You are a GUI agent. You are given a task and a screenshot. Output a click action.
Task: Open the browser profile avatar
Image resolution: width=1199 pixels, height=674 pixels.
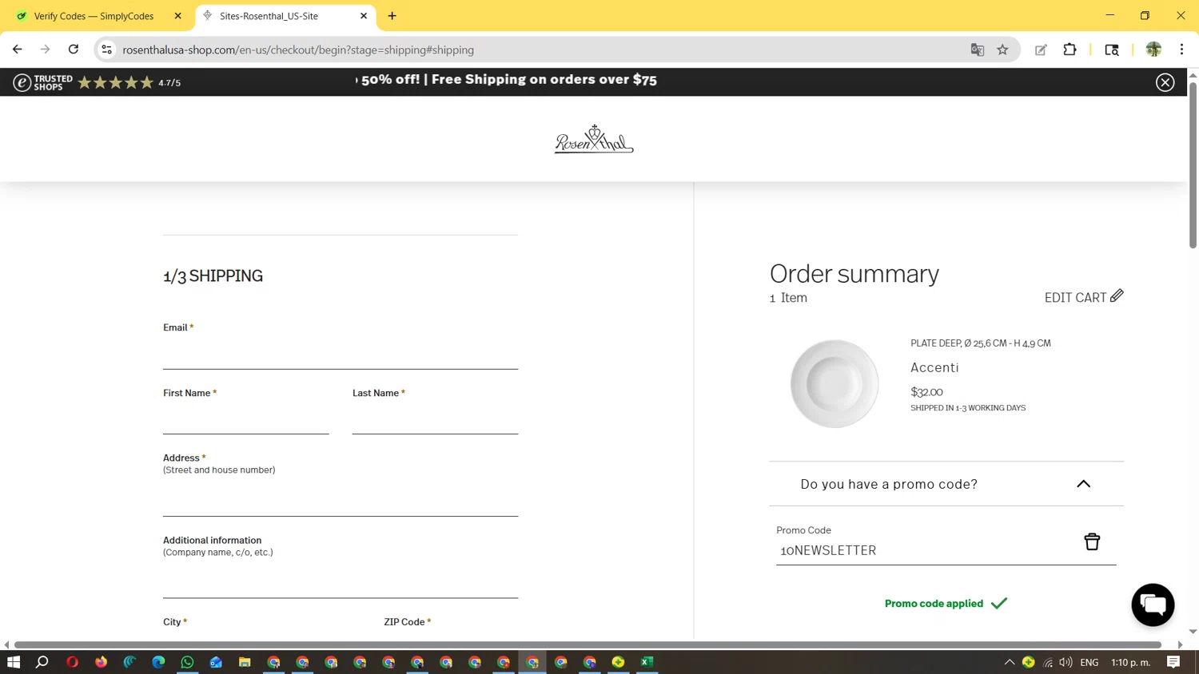[x=1153, y=50]
